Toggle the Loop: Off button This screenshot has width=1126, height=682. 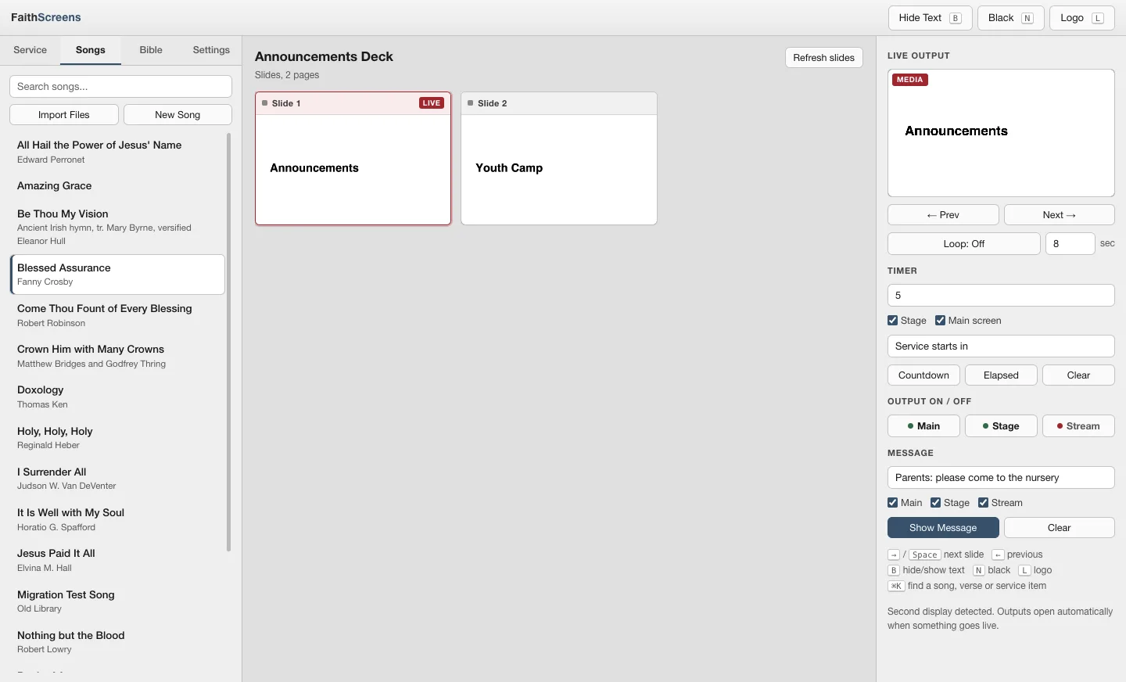tap(964, 244)
